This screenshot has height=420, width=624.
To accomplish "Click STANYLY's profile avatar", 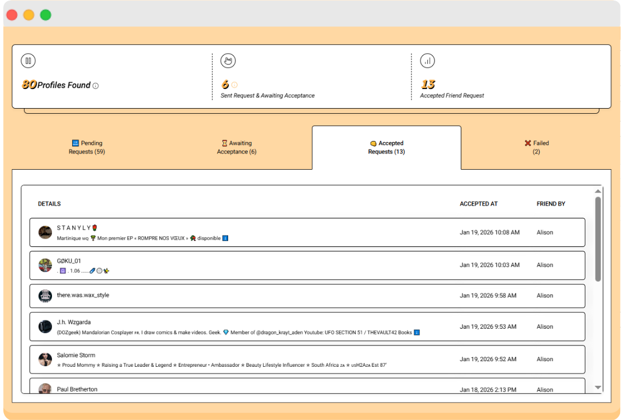I will point(45,232).
